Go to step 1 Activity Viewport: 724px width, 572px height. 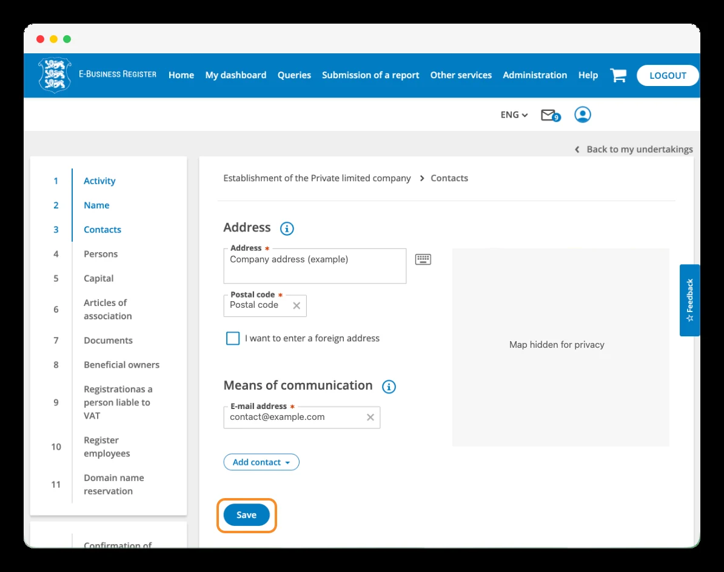point(99,181)
